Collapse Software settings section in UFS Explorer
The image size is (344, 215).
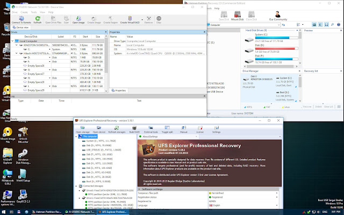click(x=139, y=189)
